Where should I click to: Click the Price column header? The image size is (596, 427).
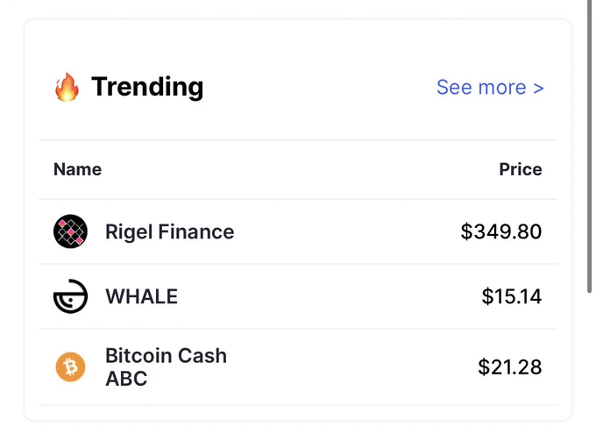pyautogui.click(x=521, y=169)
